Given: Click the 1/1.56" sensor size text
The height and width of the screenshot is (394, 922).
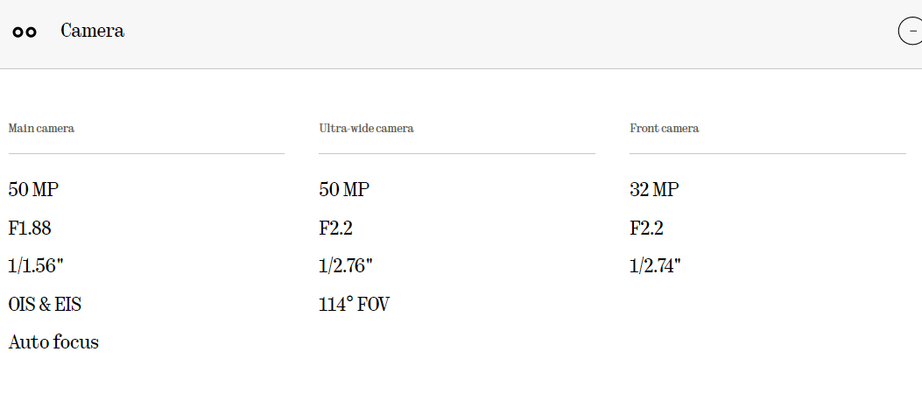Looking at the screenshot, I should (x=36, y=266).
